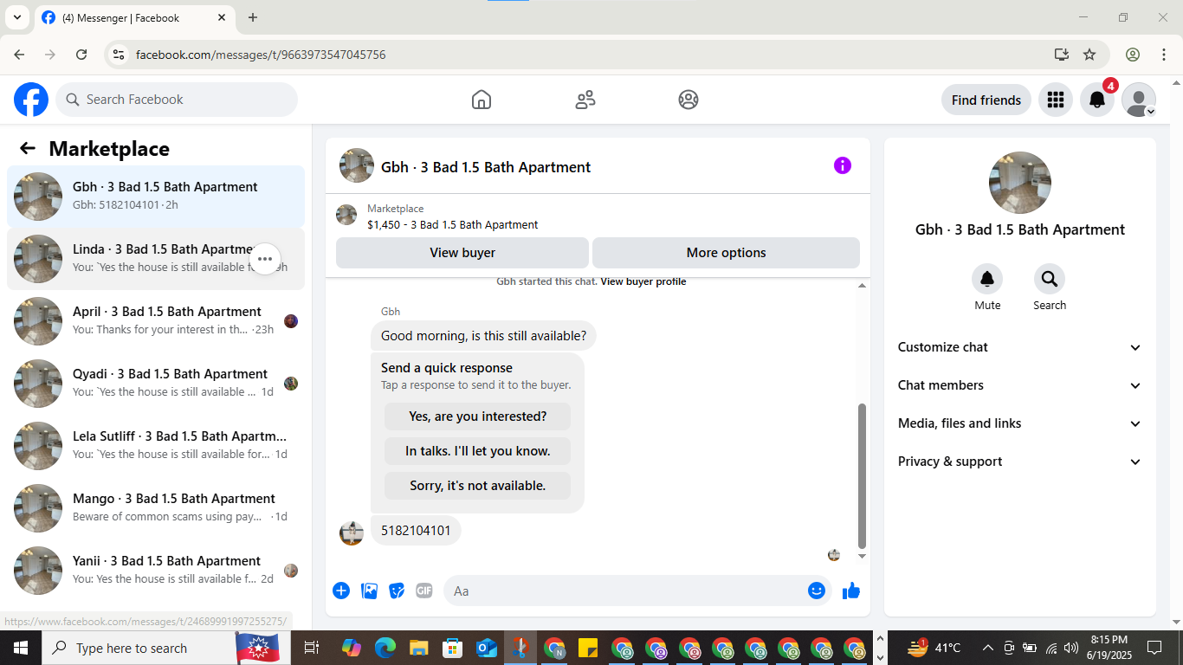The image size is (1183, 665).
Task: Open the emoji picker smiley icon
Action: [817, 591]
